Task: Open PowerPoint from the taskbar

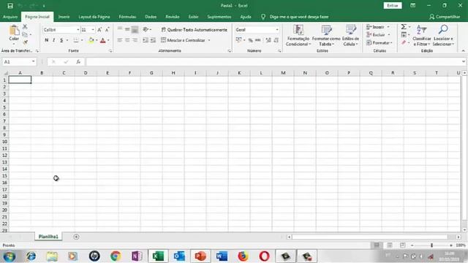Action: [x=200, y=256]
